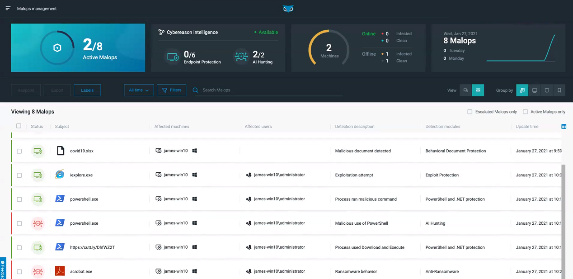
Task: Group malops by type using first Group by icon
Action: point(522,90)
